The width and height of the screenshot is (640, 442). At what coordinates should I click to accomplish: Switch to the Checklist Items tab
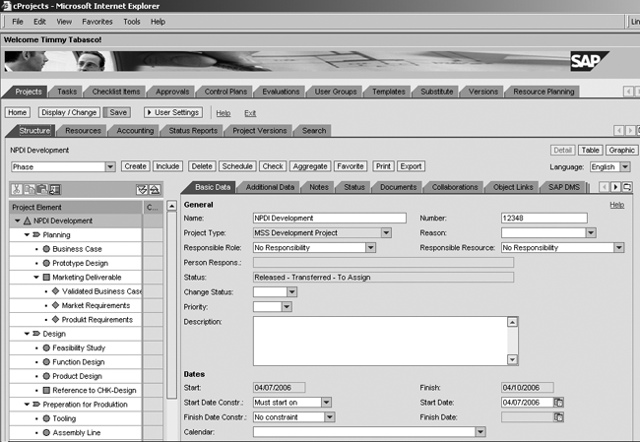tap(116, 92)
